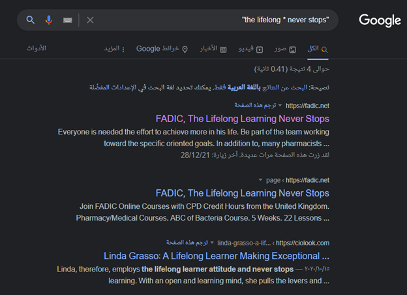407x295 pixels.
Task: Go to Google homepage via logo
Action: click(x=380, y=20)
